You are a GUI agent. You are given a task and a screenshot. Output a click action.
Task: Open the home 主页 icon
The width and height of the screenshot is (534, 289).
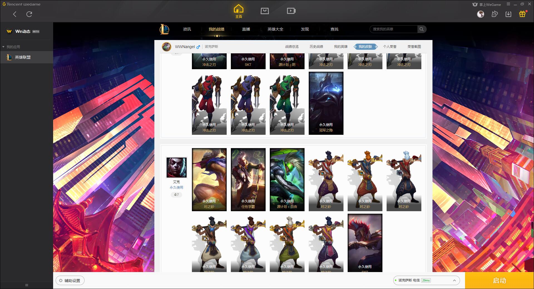point(238,11)
